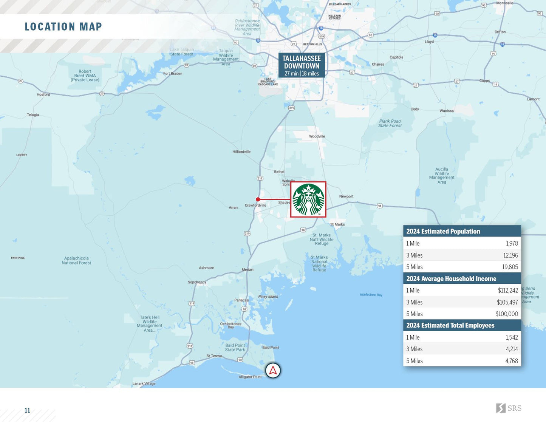Click the 2024 Estimated Total Employees header

(462, 325)
